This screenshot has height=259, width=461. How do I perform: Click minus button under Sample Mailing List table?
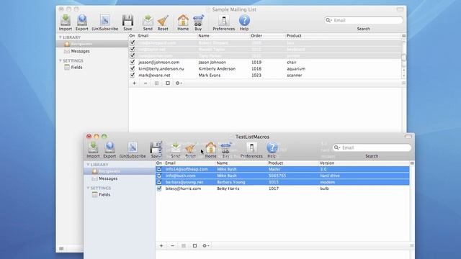[146, 83]
